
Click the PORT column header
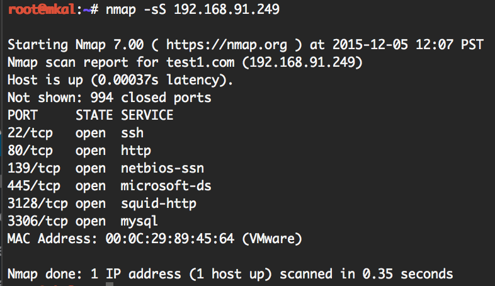(x=23, y=115)
